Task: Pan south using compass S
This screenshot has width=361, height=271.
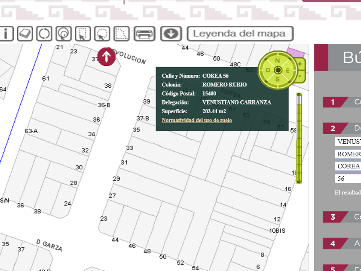Action: (278, 80)
